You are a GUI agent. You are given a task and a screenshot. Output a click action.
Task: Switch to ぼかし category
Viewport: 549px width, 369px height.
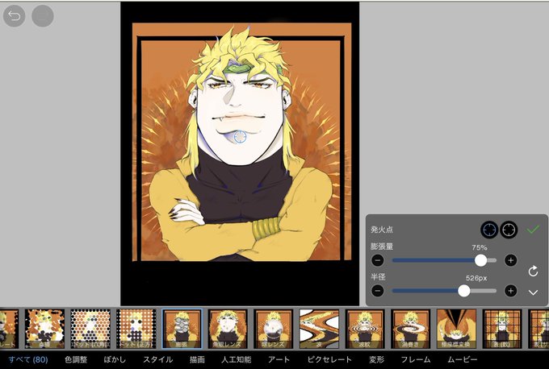(x=115, y=359)
